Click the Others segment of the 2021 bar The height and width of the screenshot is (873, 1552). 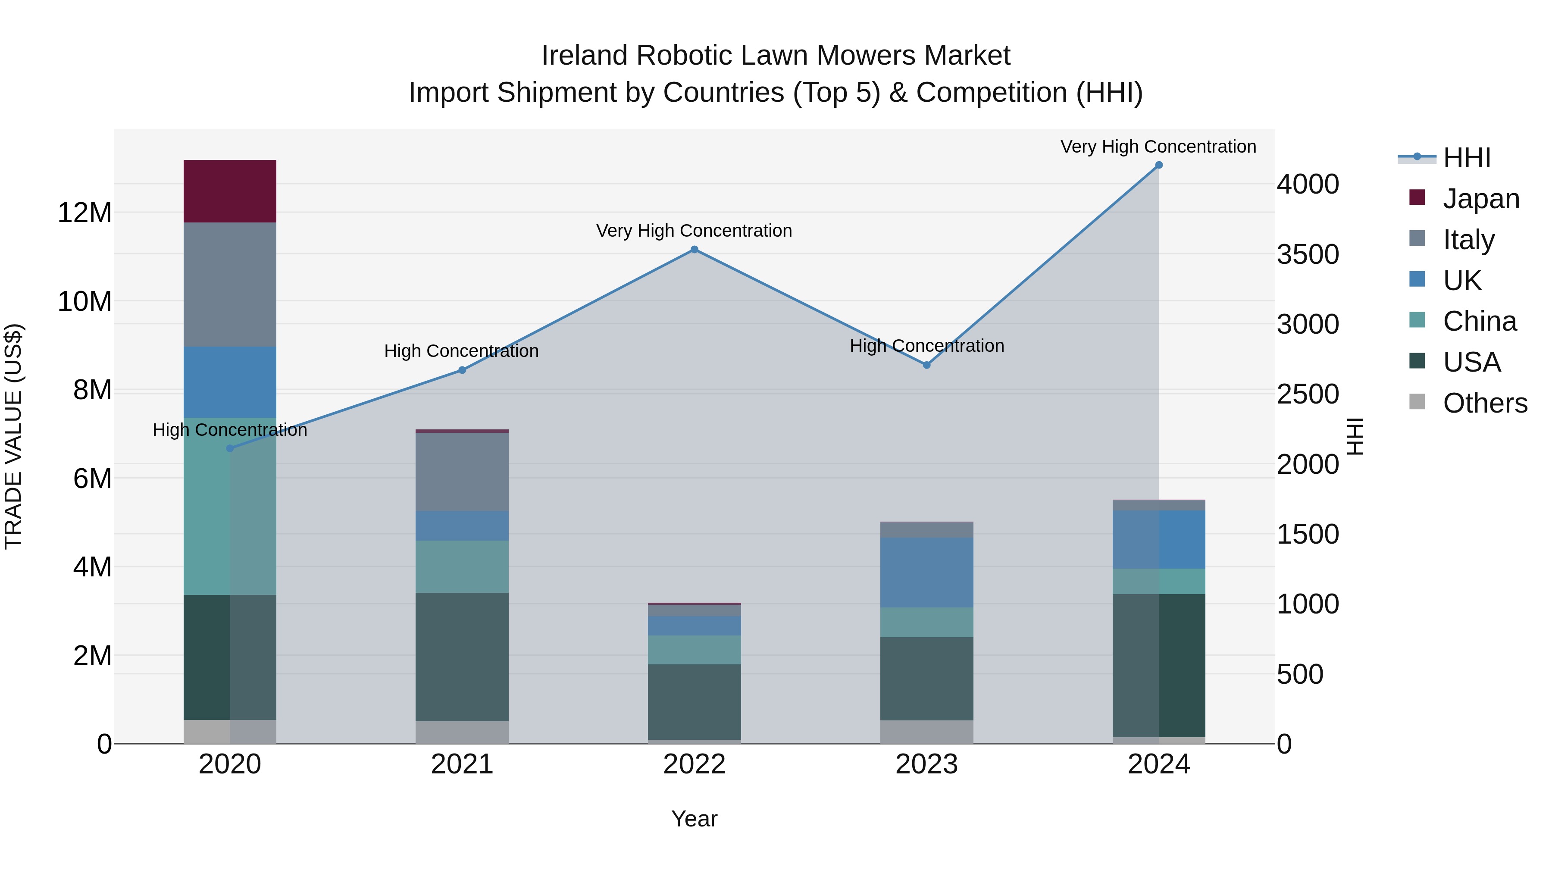click(x=462, y=732)
